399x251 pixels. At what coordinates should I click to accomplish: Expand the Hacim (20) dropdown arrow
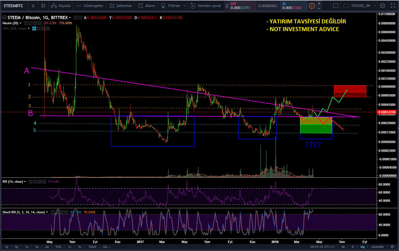pyautogui.click(x=20, y=23)
